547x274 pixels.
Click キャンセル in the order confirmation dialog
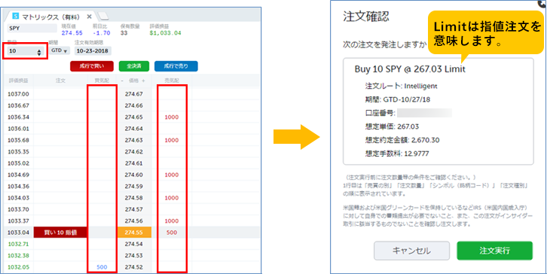click(411, 251)
